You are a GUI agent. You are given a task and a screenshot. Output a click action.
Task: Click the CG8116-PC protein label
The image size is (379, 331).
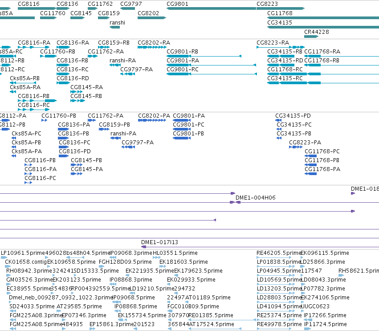click(41, 178)
